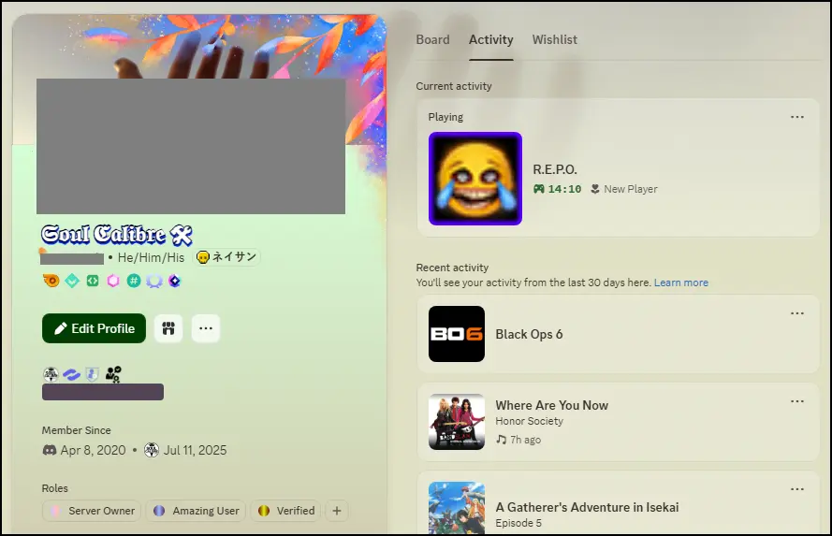The image size is (832, 536).
Task: Click the pink hexagon boost badge
Action: click(x=113, y=281)
